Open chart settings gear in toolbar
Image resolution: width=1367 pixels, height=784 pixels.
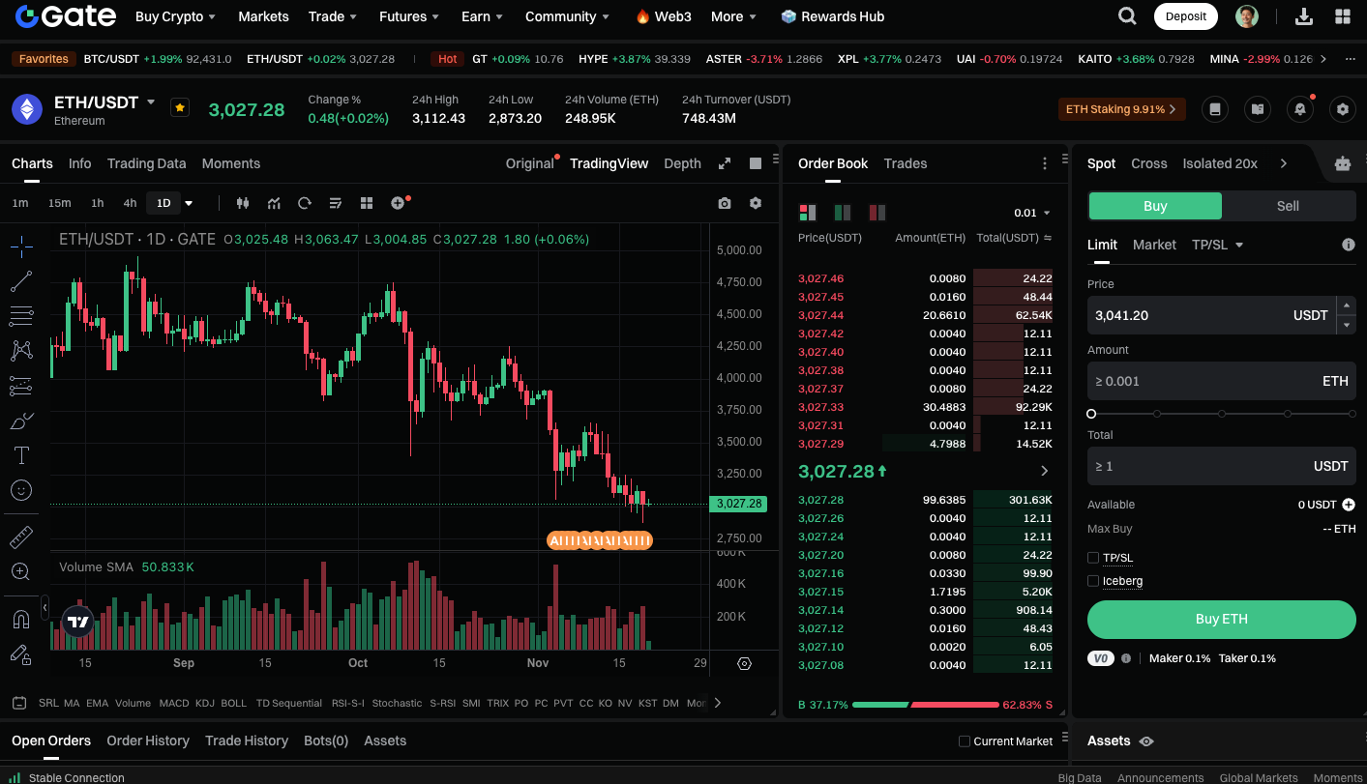(x=756, y=203)
